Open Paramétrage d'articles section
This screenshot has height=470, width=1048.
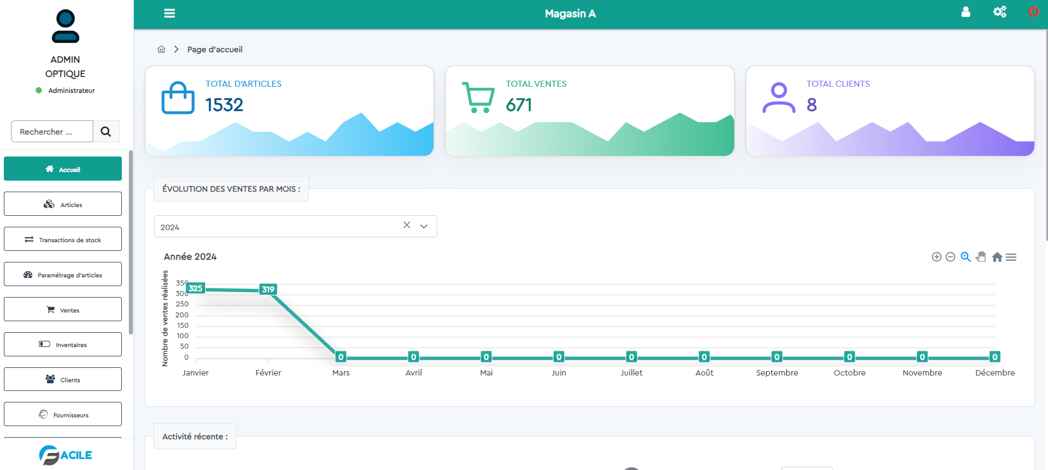click(x=63, y=275)
